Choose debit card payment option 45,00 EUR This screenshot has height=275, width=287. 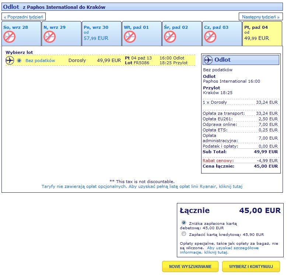pos(184,223)
